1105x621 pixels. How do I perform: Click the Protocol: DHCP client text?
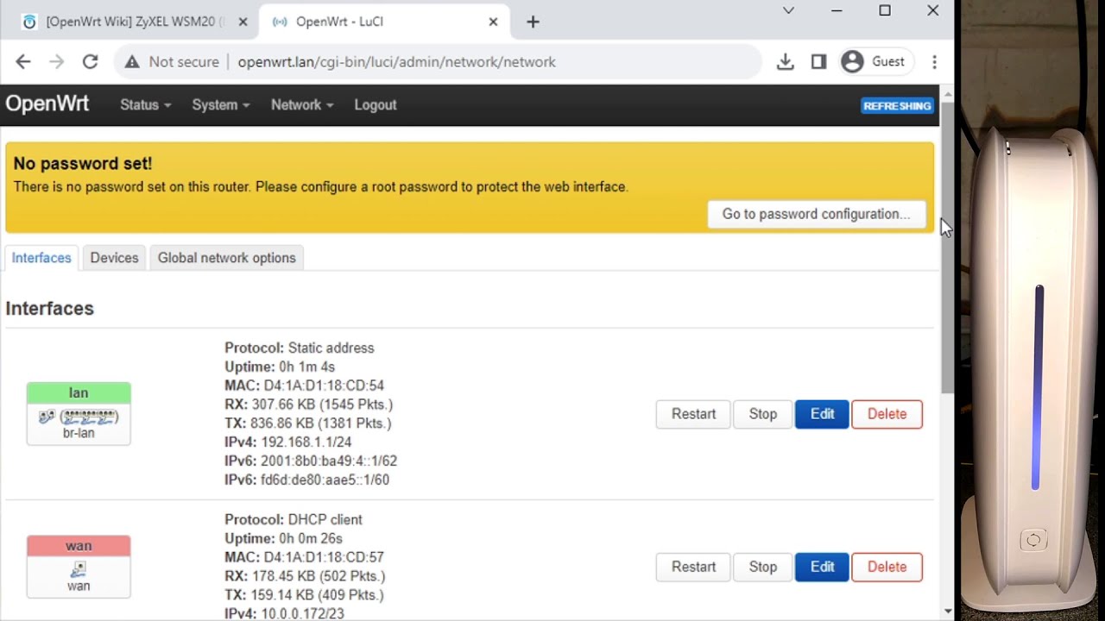point(294,519)
